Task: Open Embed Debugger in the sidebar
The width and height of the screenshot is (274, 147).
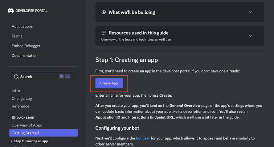Action: [26, 46]
